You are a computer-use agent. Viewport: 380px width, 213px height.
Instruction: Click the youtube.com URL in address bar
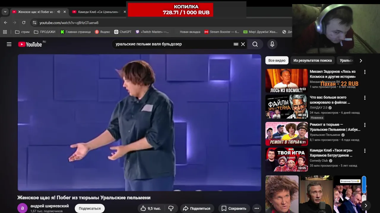[x=69, y=23]
